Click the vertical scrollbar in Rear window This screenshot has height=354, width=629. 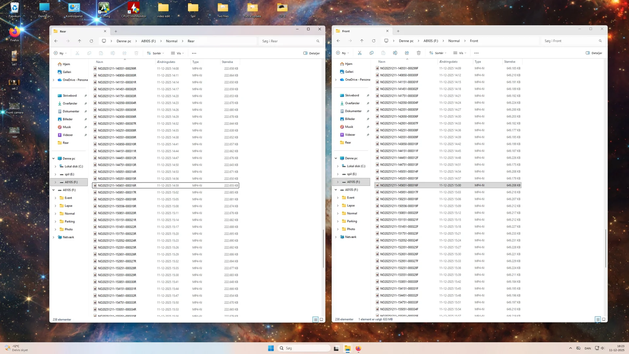click(x=323, y=248)
